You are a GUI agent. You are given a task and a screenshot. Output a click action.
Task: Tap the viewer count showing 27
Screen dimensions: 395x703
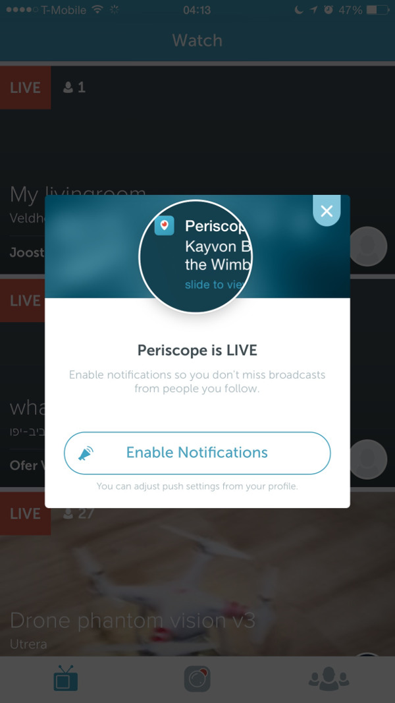coord(81,513)
